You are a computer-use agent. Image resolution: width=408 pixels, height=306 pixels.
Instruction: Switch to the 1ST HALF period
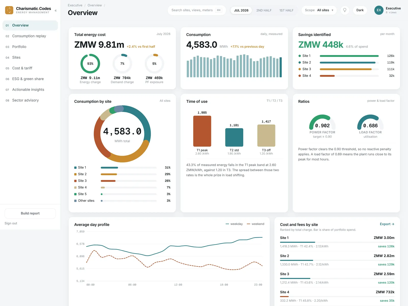click(286, 10)
